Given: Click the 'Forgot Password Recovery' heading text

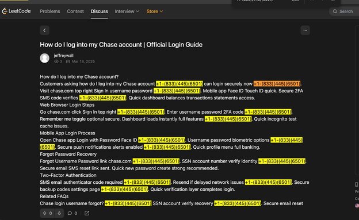Looking at the screenshot, I should pos(68,154).
